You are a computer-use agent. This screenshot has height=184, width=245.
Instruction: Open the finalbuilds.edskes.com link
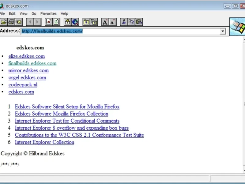pos(32,63)
